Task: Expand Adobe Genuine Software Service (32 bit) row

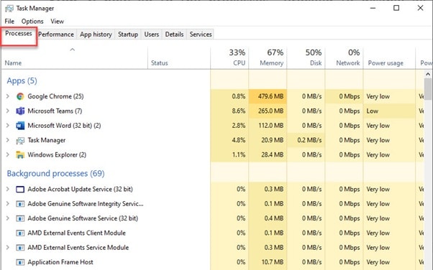Action: tap(8, 218)
